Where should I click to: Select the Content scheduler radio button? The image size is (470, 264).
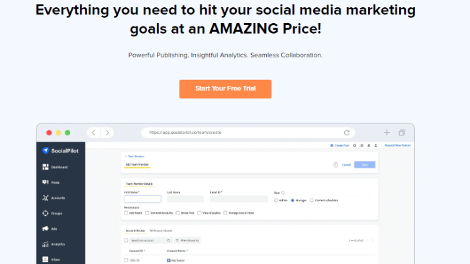tap(311, 201)
